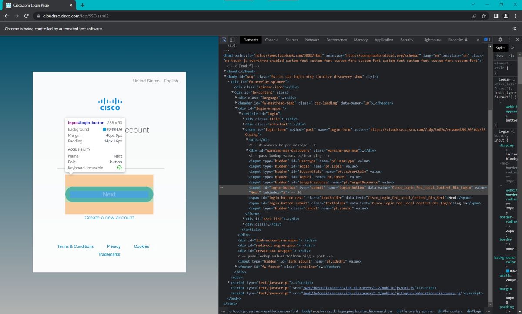Click background-color swatch in Styles pane

coord(508,271)
